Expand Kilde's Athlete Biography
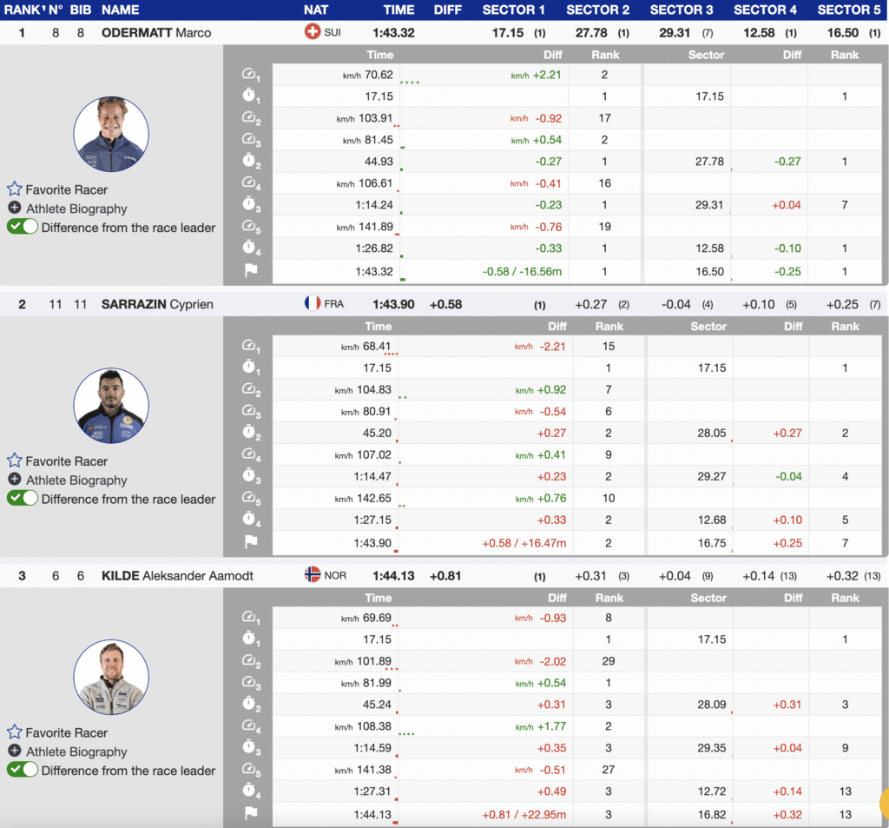 click(76, 752)
